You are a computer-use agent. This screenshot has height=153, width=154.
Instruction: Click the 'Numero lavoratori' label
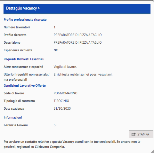(x=17, y=27)
